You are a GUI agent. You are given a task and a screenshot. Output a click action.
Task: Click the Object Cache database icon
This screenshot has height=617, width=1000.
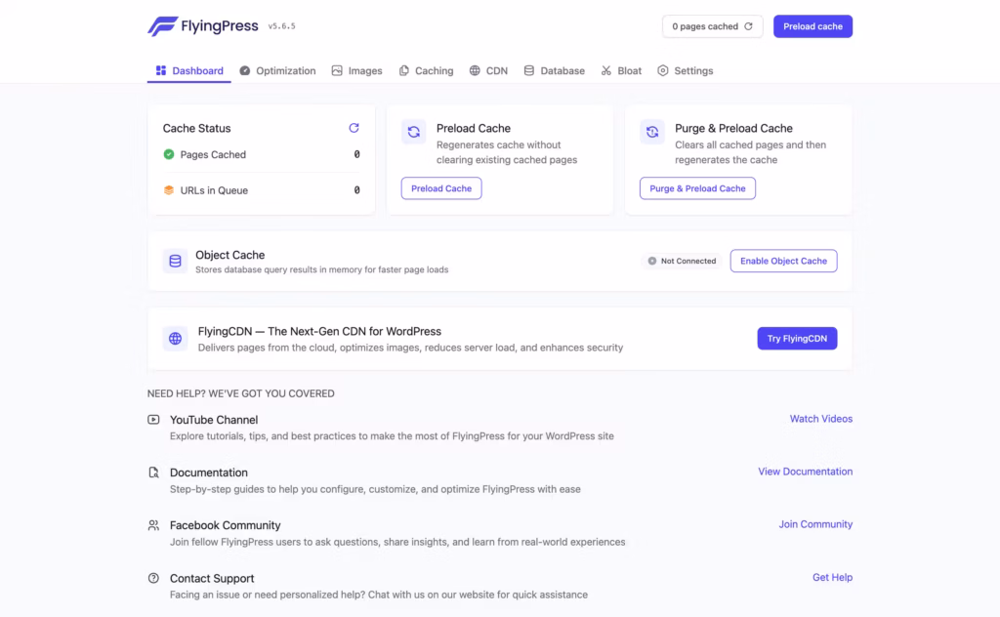pos(175,261)
